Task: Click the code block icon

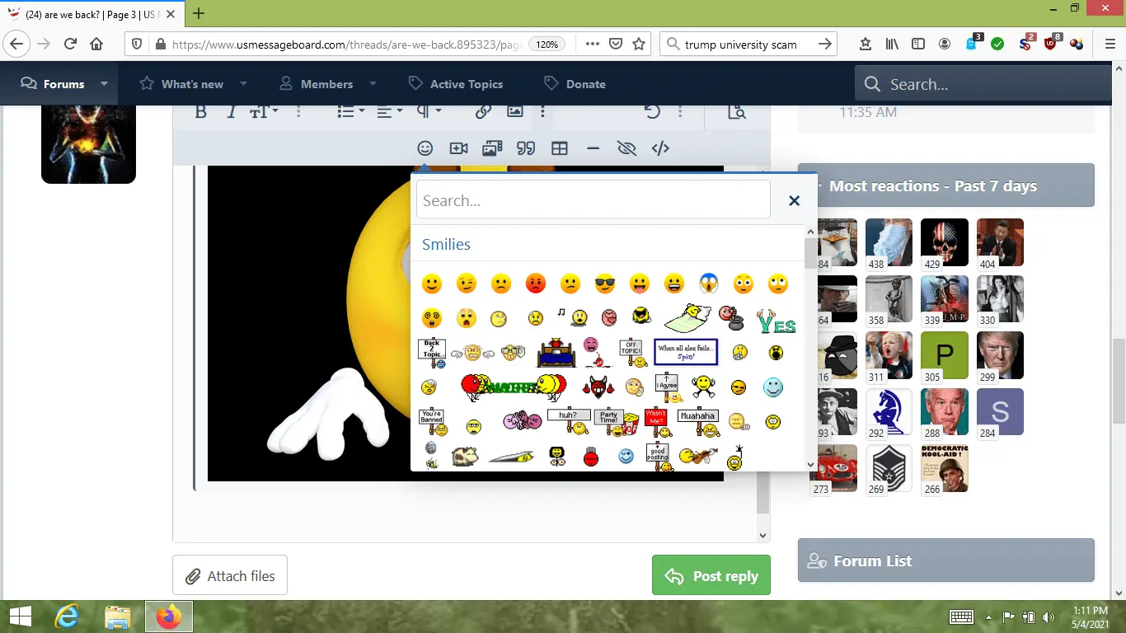Action: pyautogui.click(x=660, y=148)
